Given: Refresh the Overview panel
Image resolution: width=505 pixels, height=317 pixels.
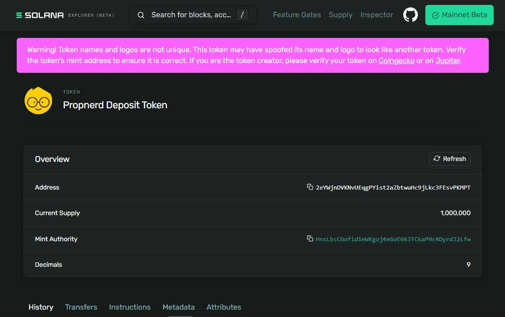Looking at the screenshot, I should click(x=449, y=159).
